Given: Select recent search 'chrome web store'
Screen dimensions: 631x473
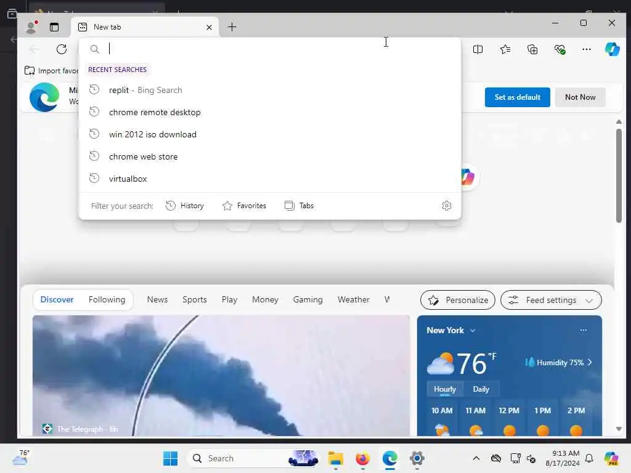Looking at the screenshot, I should [270, 156].
